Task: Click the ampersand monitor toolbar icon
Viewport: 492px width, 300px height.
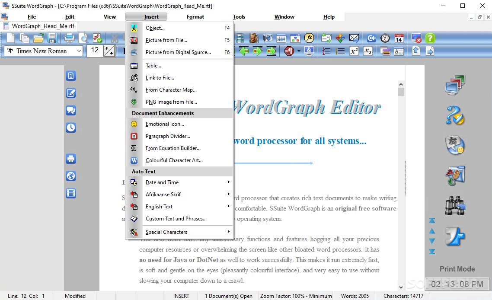Action: tap(309, 51)
